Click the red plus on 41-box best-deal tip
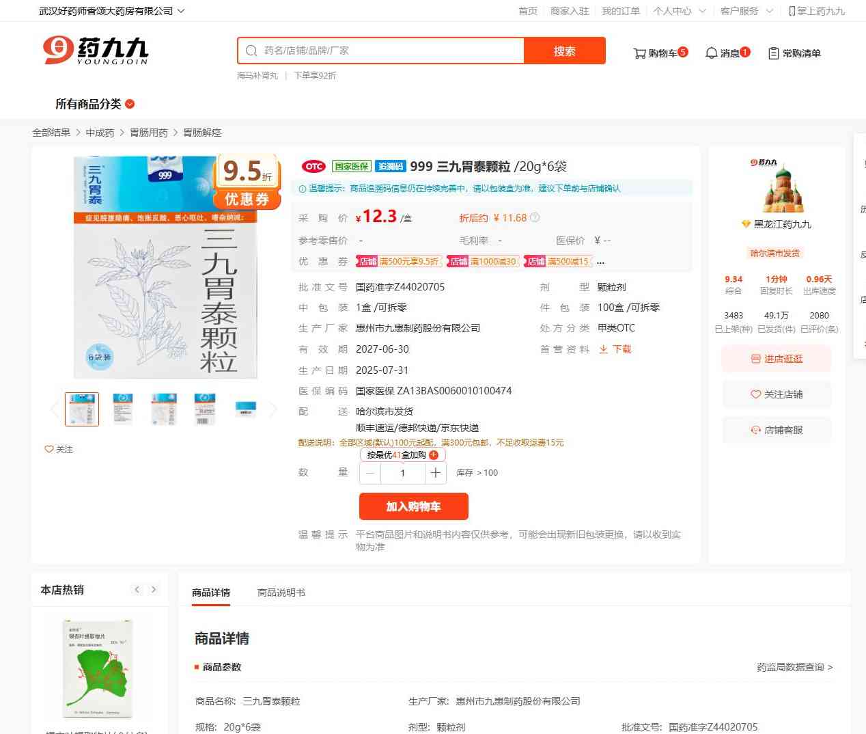866x734 pixels. pos(434,455)
